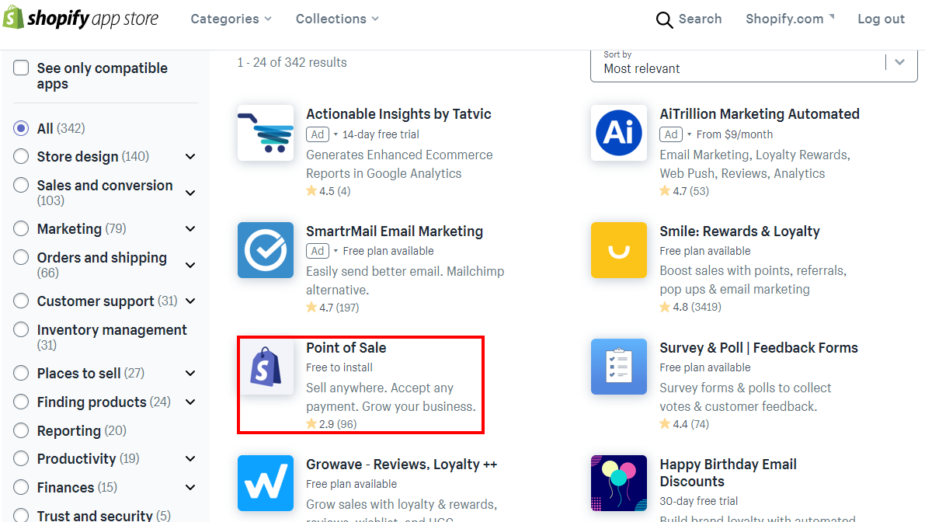This screenshot has height=522, width=925.
Task: Click '1 - 24 of 342 results' text
Action: click(292, 62)
